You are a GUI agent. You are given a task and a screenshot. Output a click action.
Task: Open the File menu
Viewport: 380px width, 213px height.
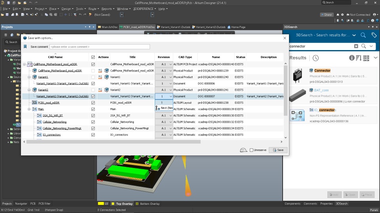(x=6, y=9)
